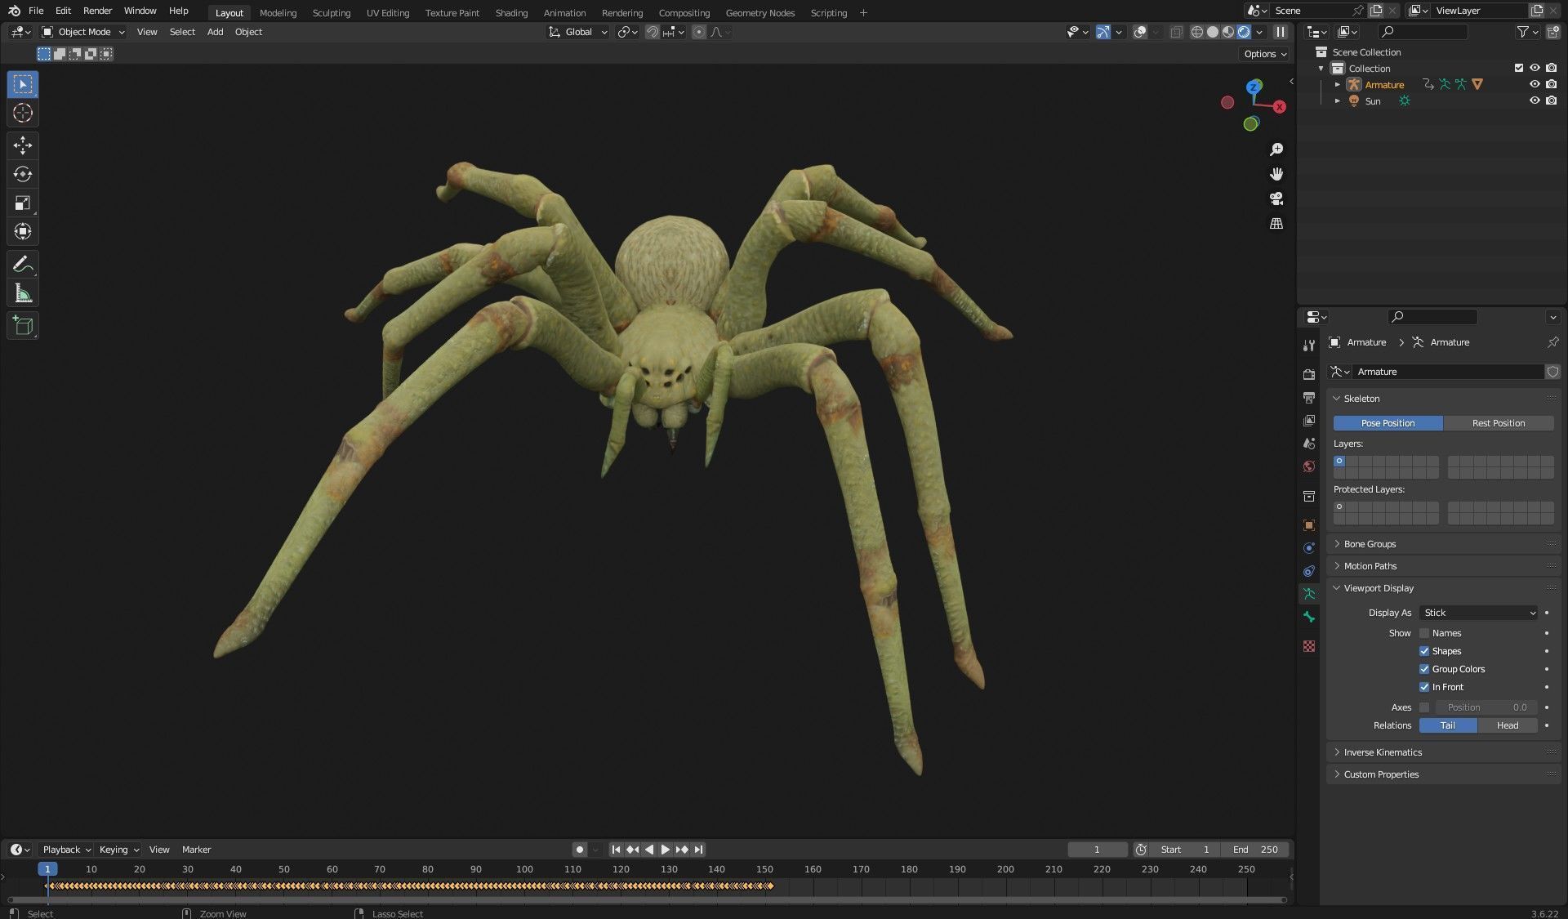Viewport: 1568px width, 919px height.
Task: Open the World properties tab
Action: pyautogui.click(x=1309, y=466)
